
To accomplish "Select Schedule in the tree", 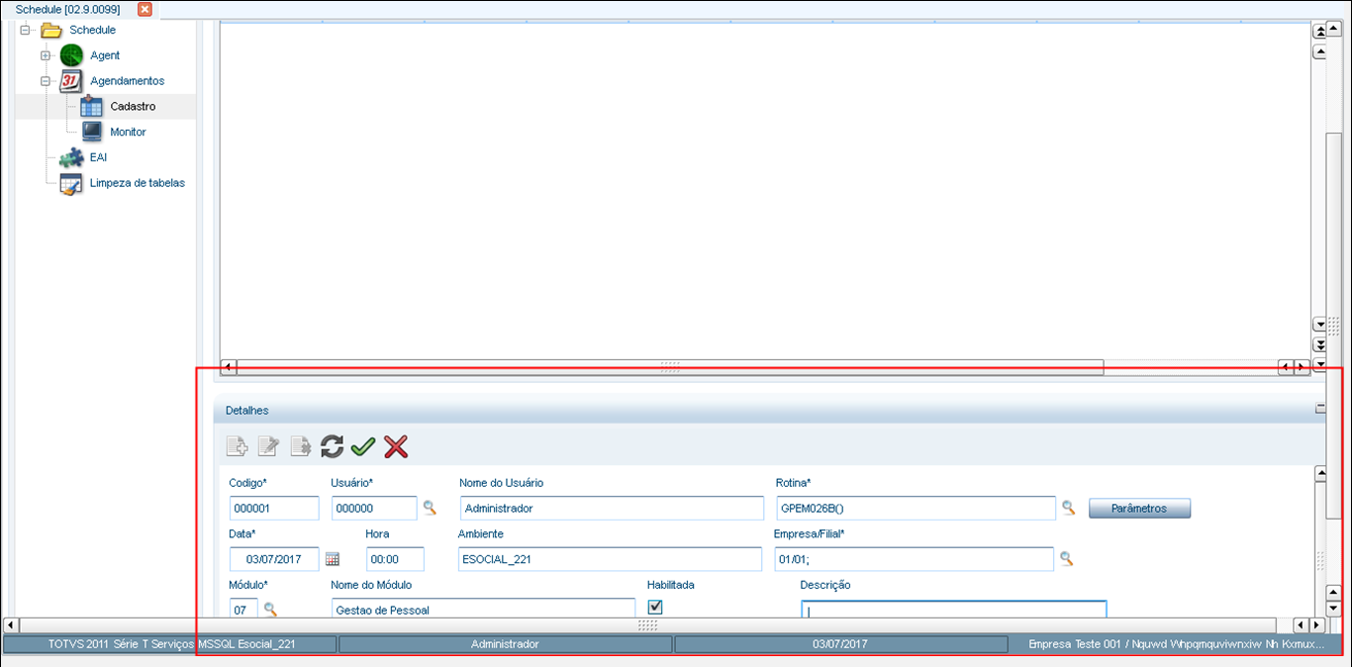I will [93, 30].
